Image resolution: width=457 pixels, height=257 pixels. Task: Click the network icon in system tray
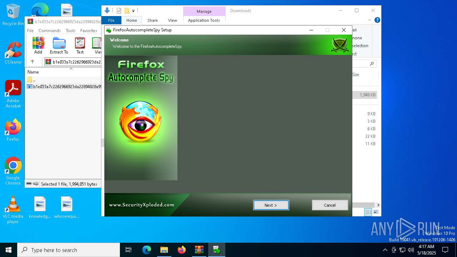click(x=402, y=250)
